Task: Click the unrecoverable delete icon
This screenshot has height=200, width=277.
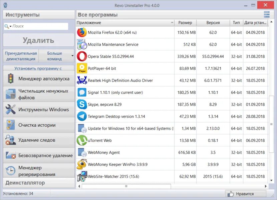Action: (x=11, y=155)
